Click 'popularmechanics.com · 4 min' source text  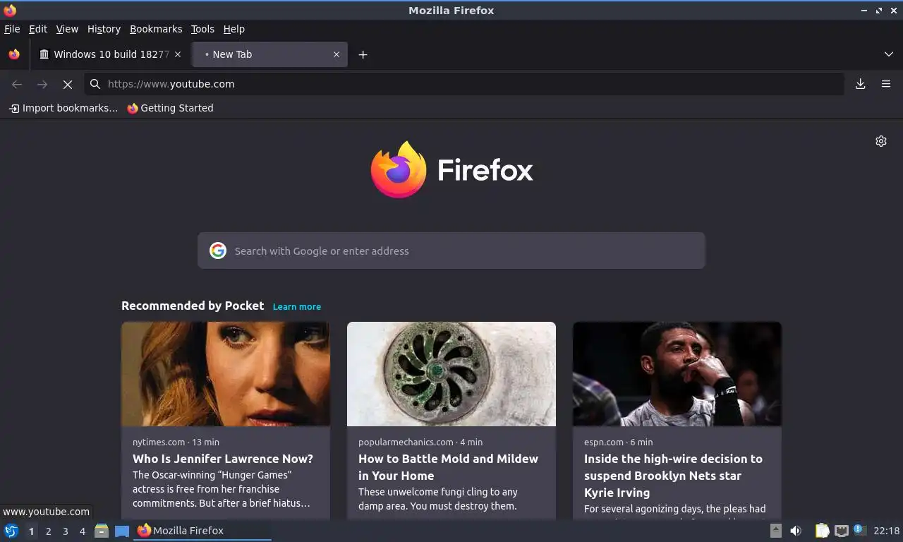pyautogui.click(x=420, y=442)
